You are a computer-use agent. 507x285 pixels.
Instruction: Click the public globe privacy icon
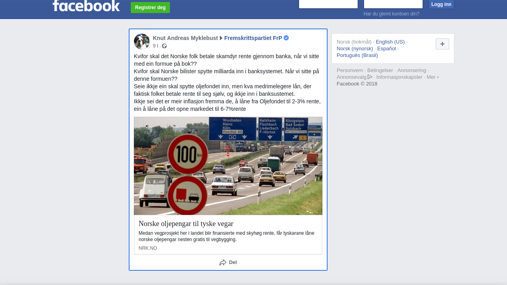click(164, 46)
